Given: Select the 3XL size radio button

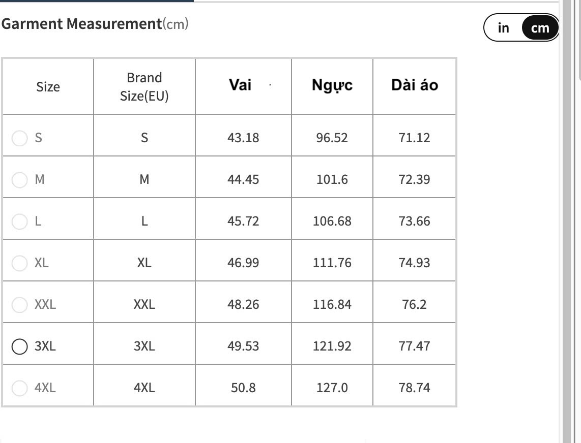Looking at the screenshot, I should (19, 346).
